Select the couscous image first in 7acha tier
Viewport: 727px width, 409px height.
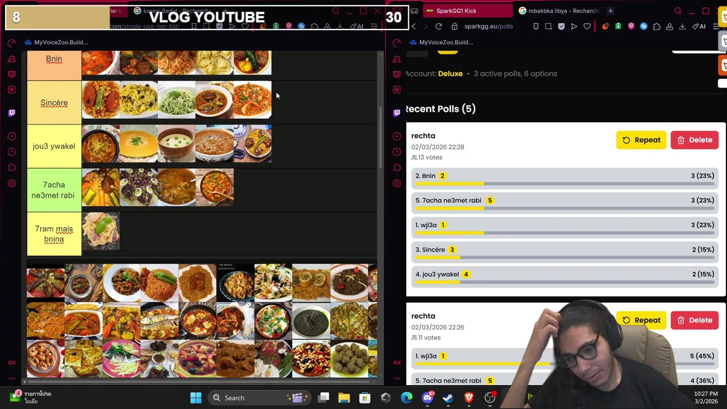click(x=101, y=187)
